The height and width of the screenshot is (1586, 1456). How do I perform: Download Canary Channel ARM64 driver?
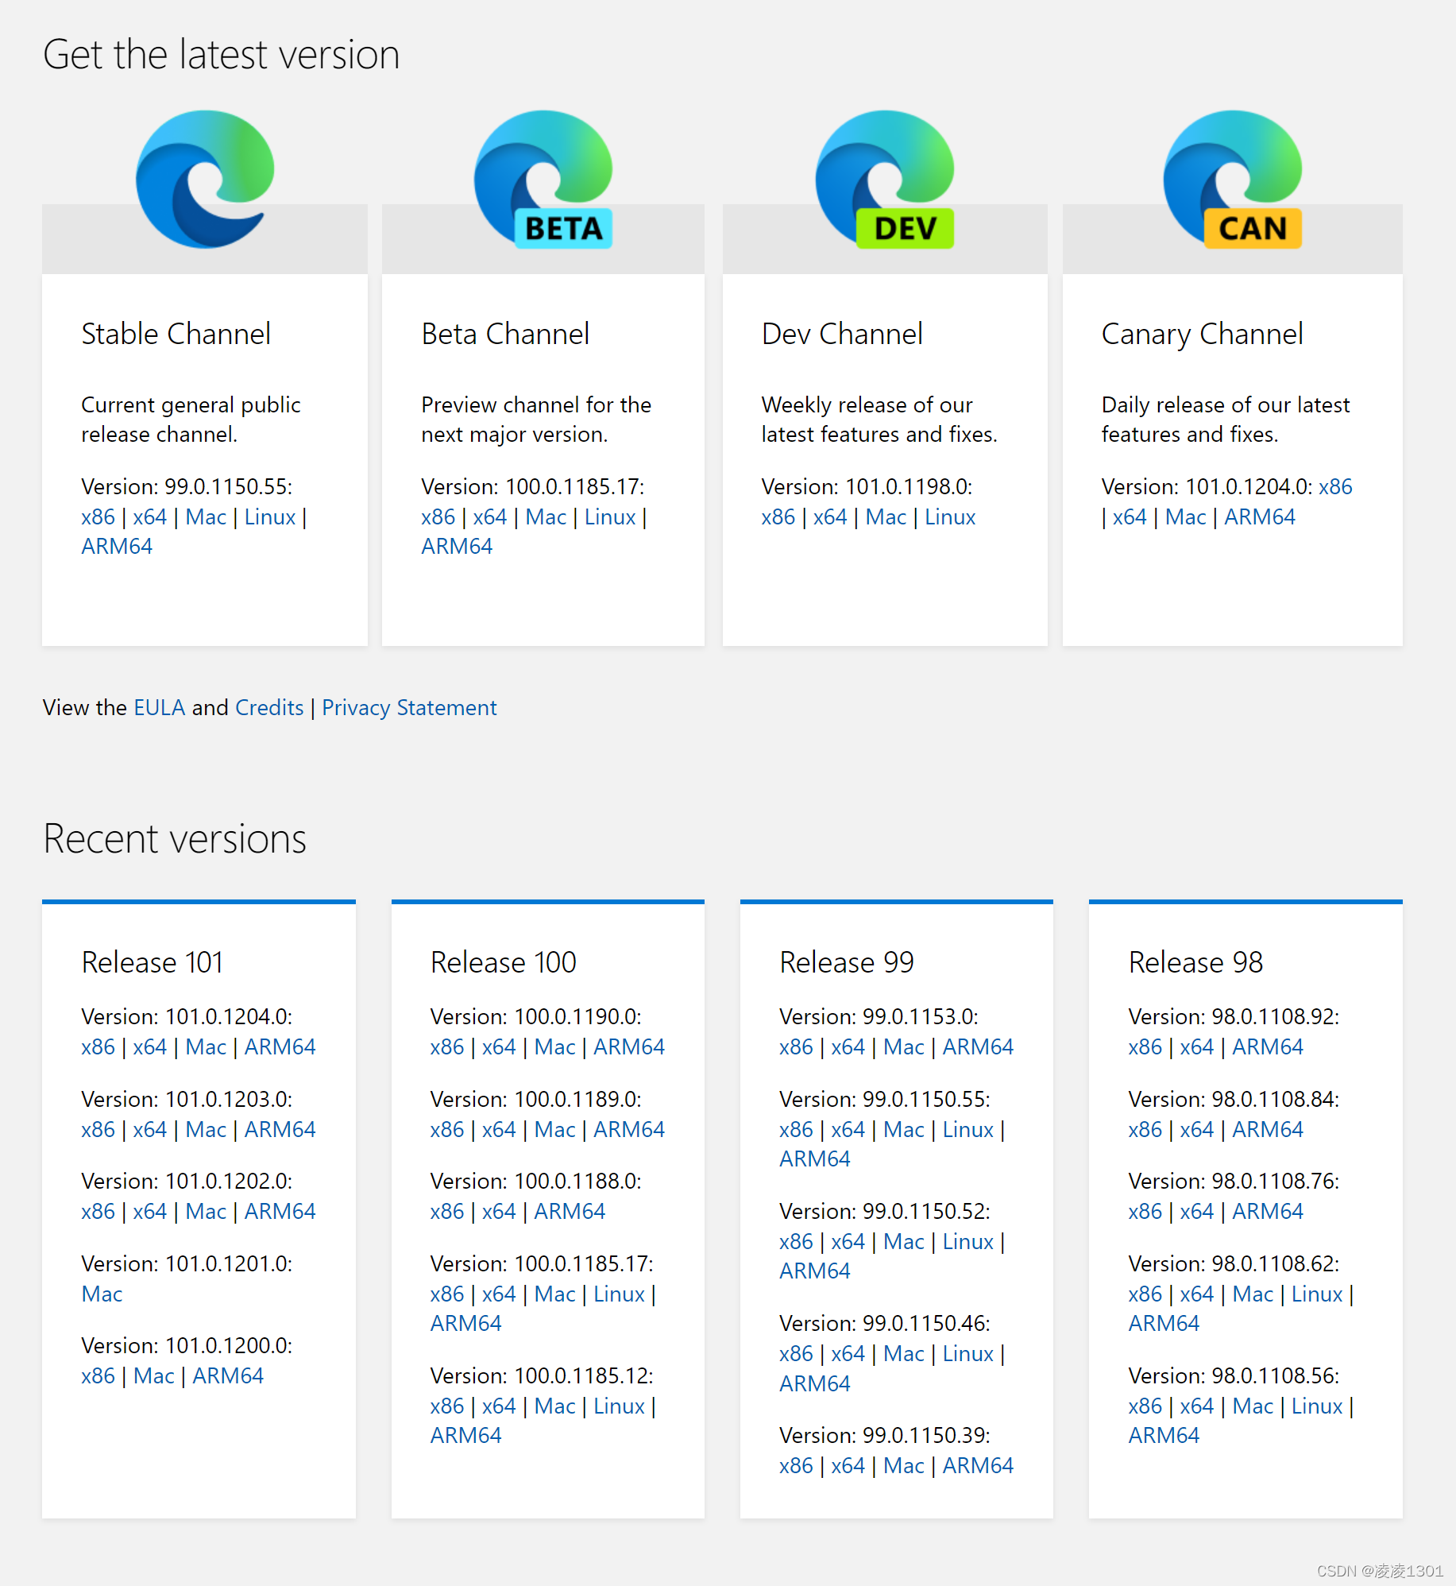tap(1260, 516)
